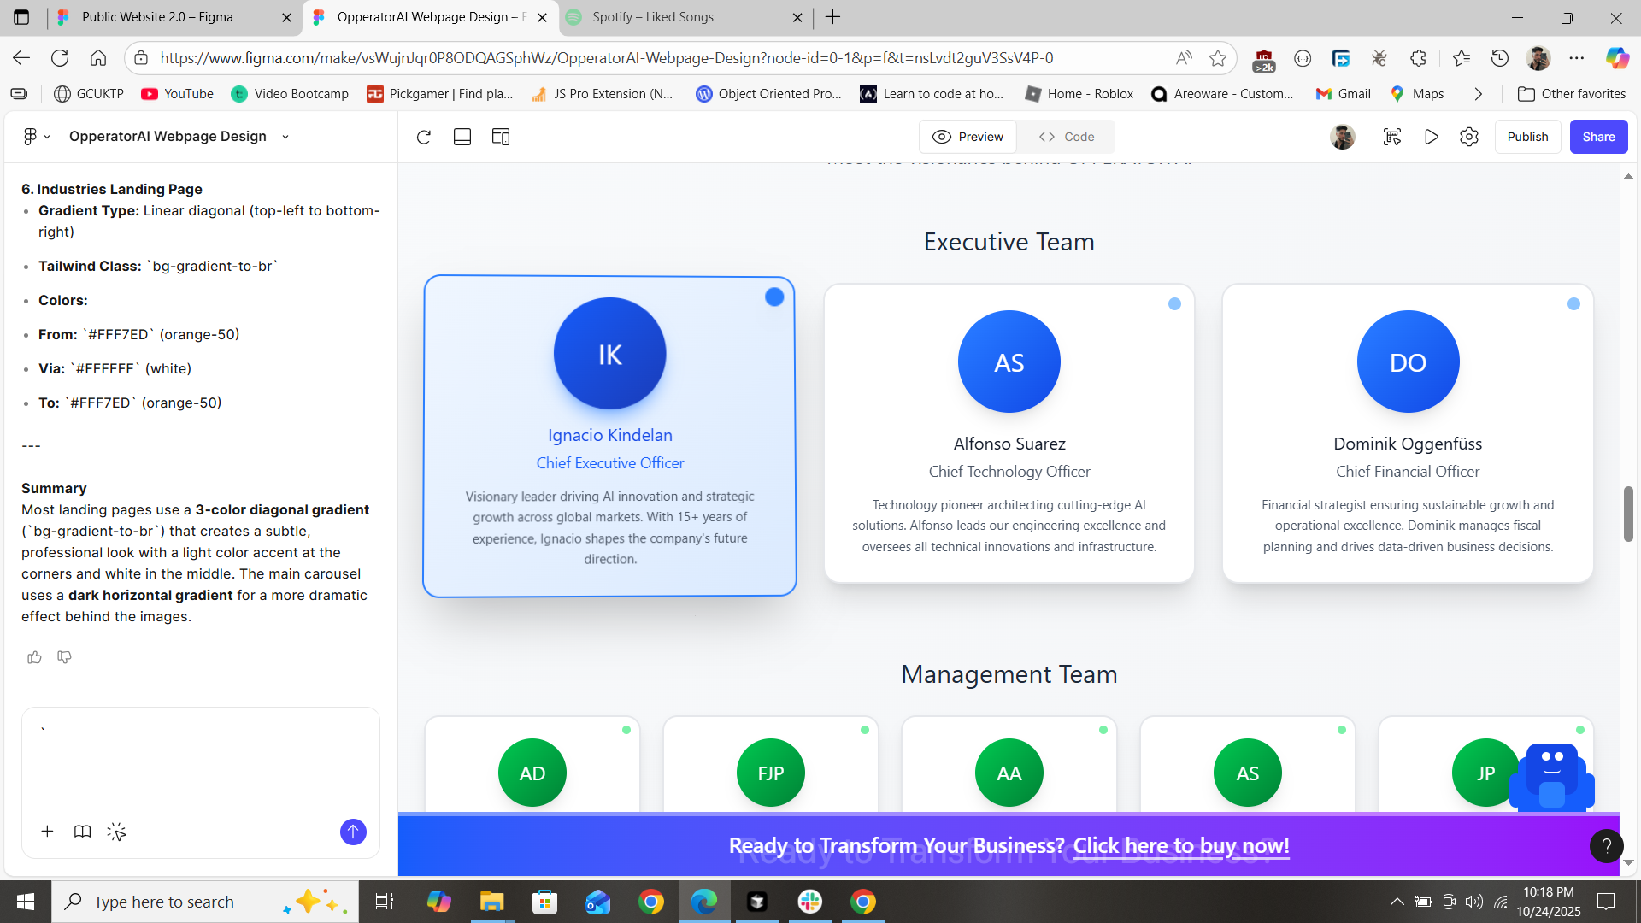Open the Figma main menu dropdown
1641x923 pixels.
36,137
